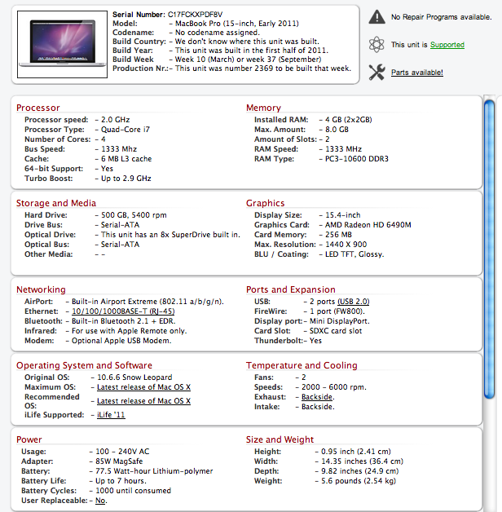Click the Networking section heading

41,289
